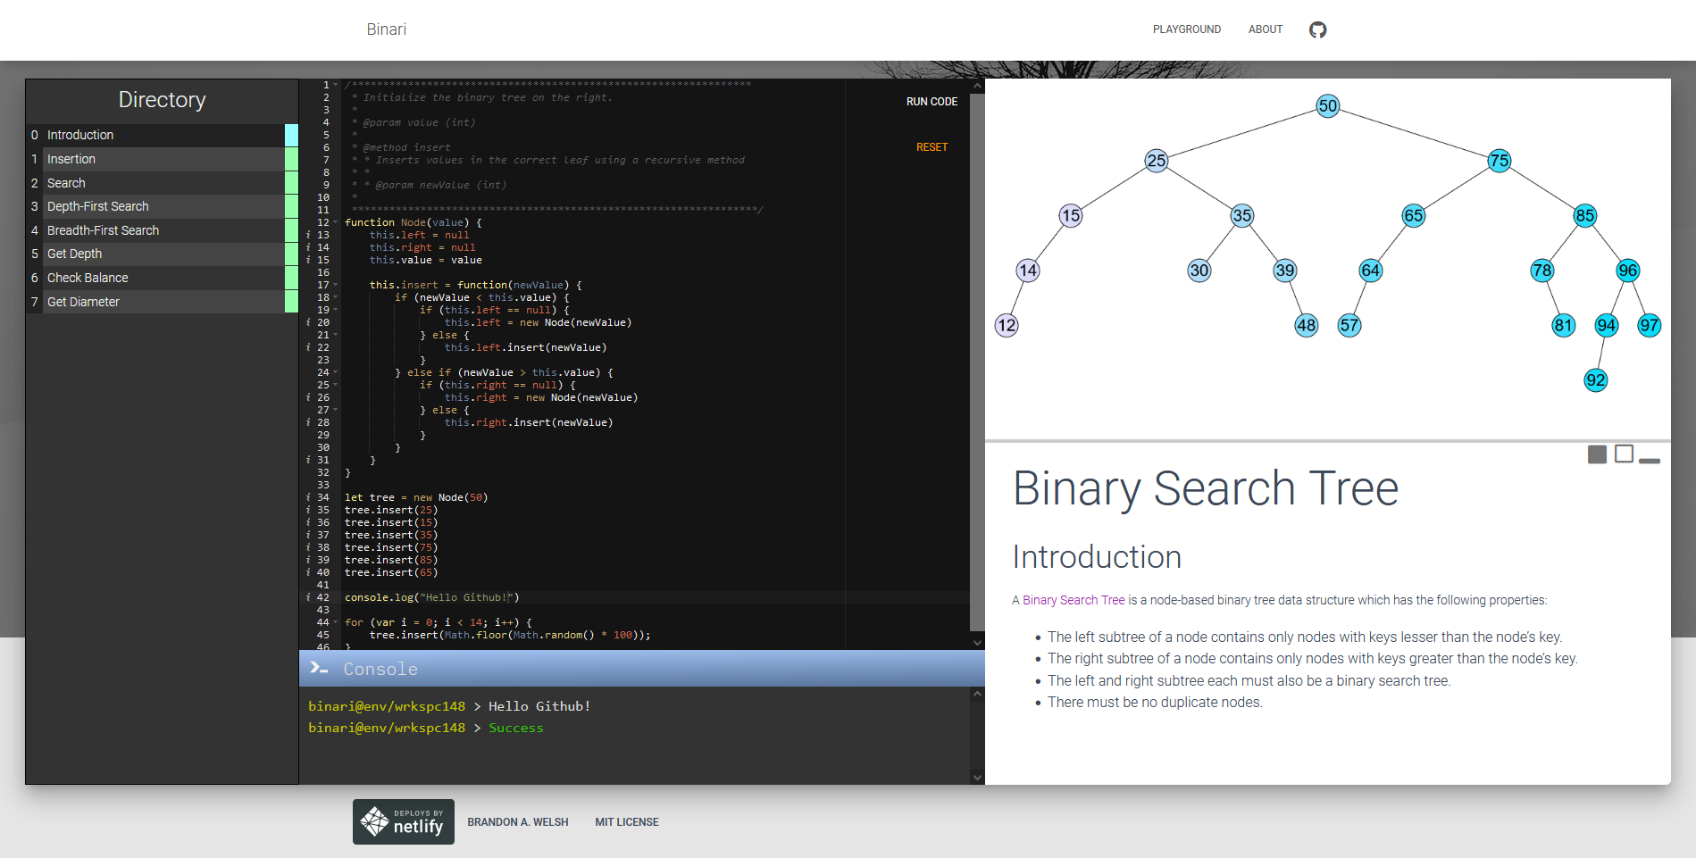Open the GitHub repository icon
Viewport: 1696px width, 858px height.
tap(1317, 29)
